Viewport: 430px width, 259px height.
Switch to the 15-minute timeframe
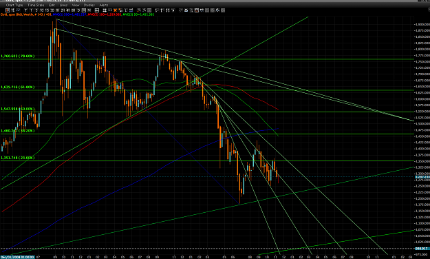[47, 10]
